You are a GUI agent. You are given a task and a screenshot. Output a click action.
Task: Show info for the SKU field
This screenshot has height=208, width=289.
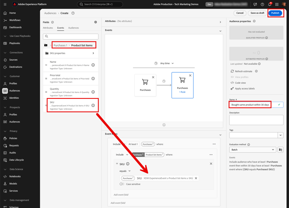(93, 105)
